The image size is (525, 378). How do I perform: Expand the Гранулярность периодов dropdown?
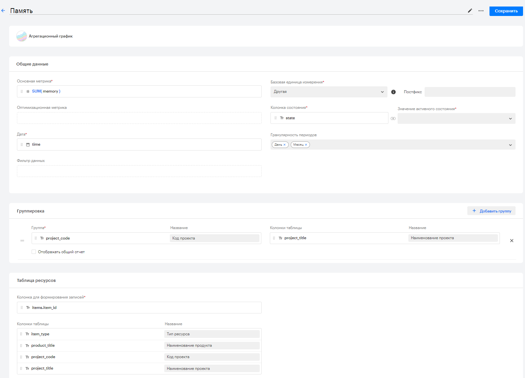(x=393, y=145)
